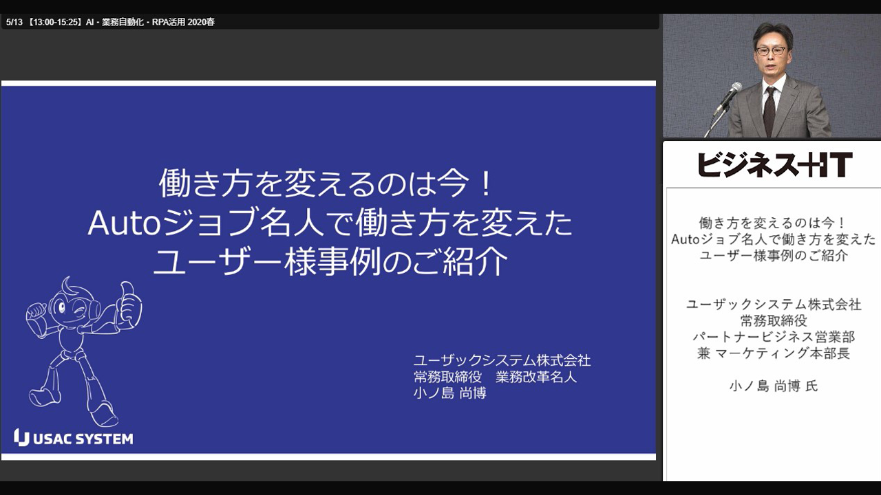This screenshot has width=881, height=495.
Task: Click the USAC SYSTEM logo on slide
Action: [x=74, y=438]
